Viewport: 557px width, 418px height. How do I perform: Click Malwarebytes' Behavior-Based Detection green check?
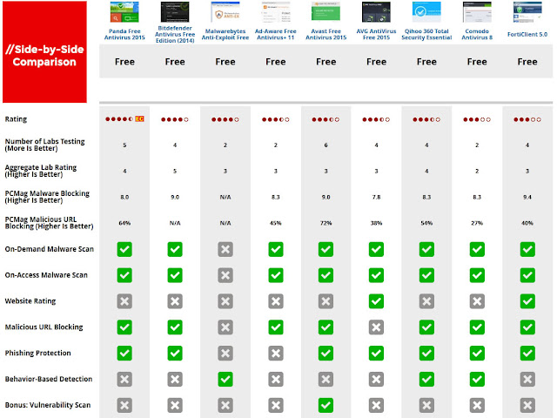225,380
